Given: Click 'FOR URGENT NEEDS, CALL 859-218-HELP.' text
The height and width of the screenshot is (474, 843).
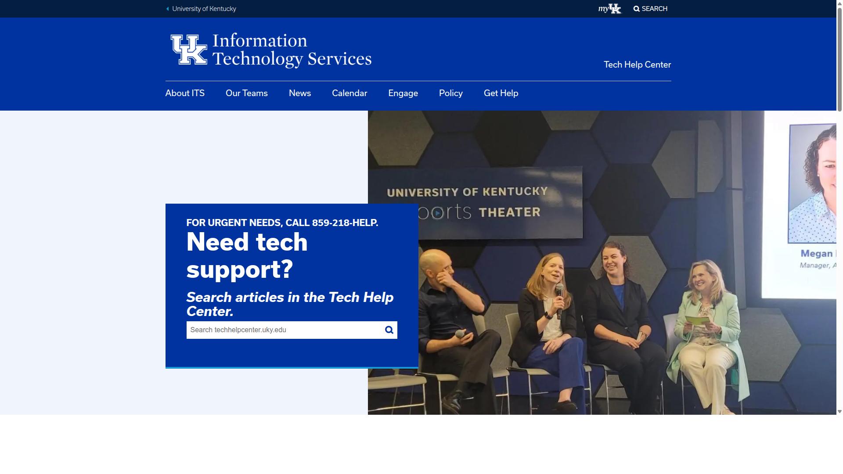Looking at the screenshot, I should [x=282, y=223].
